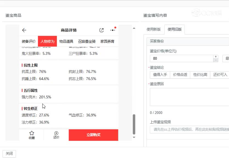
Task: Open the 物品道具 tab
Action: coord(66,41)
